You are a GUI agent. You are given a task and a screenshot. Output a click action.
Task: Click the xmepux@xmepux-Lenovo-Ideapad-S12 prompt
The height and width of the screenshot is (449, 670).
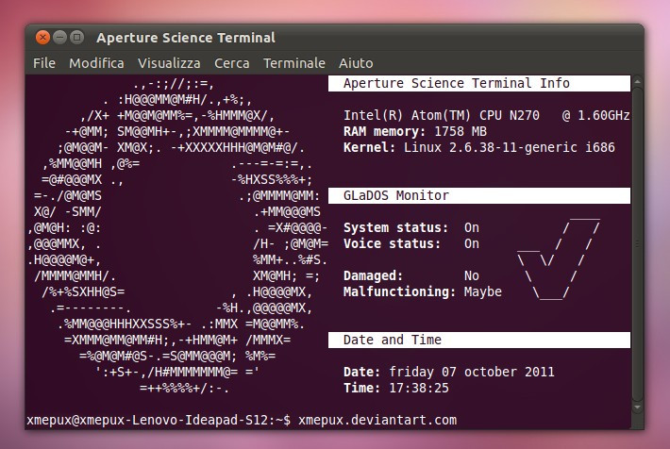pos(159,420)
